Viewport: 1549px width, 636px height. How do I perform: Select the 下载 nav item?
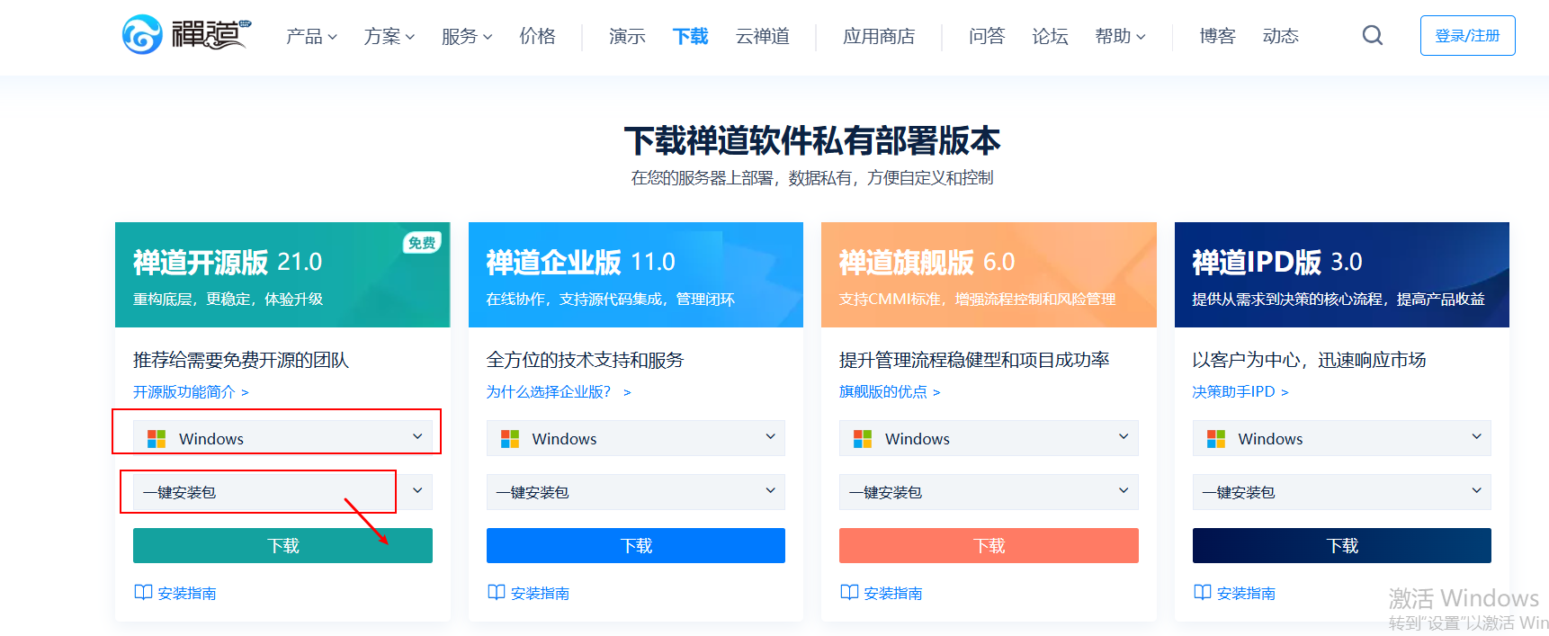pyautogui.click(x=690, y=36)
